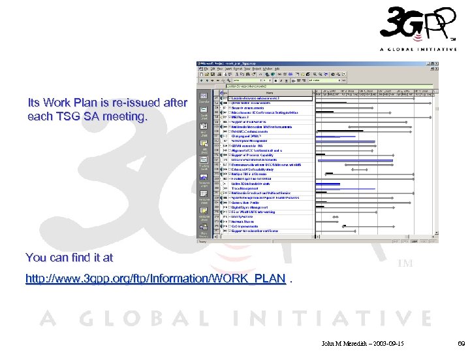The image size is (470, 353).
Task: Click the Paste toolbar icon
Action: click(248, 74)
